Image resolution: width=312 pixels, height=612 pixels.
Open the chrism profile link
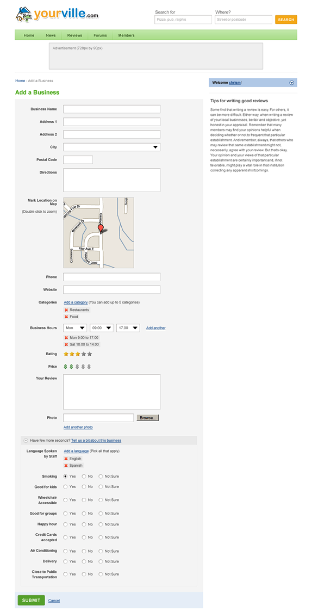235,83
